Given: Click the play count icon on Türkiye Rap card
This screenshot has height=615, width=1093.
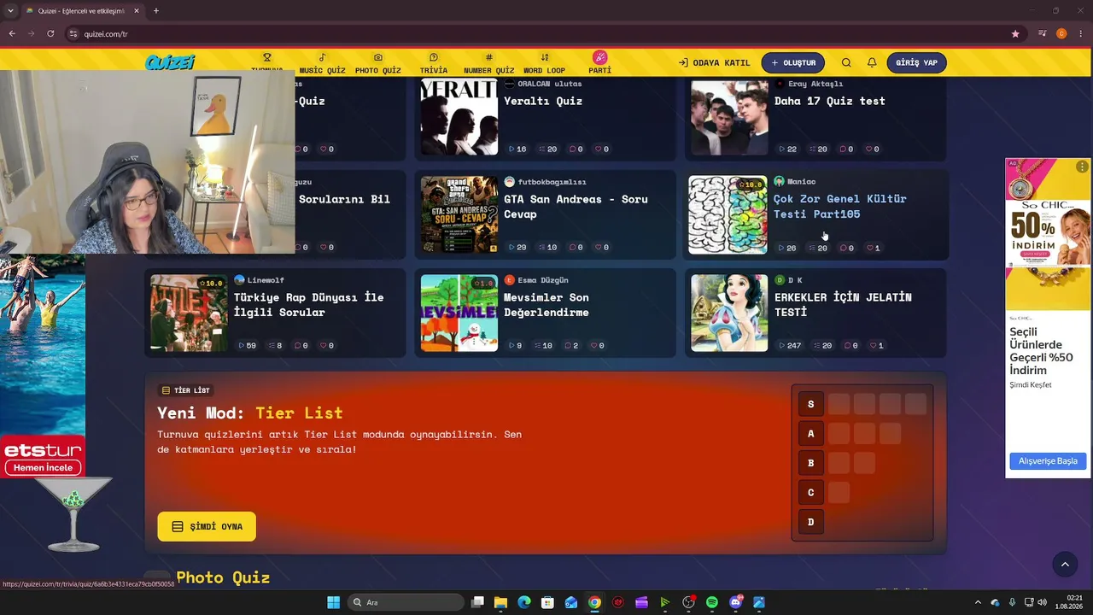Looking at the screenshot, I should [x=242, y=346].
